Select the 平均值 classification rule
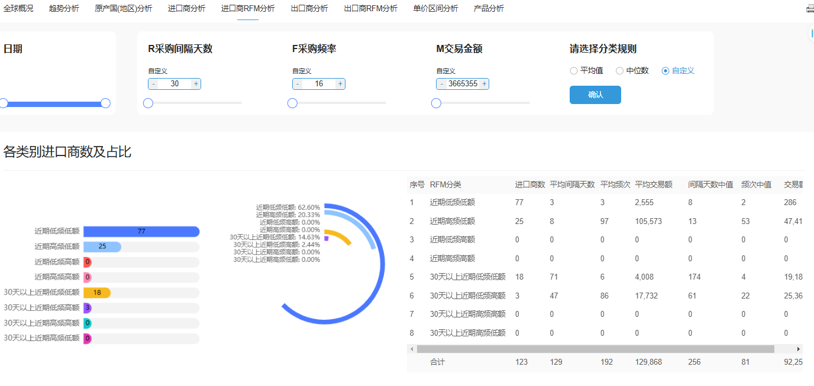814x386 pixels. (574, 71)
